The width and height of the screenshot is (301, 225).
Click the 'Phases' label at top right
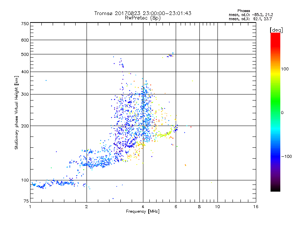243,11
